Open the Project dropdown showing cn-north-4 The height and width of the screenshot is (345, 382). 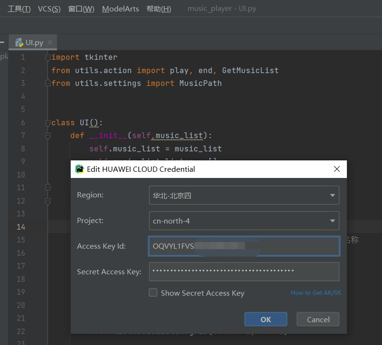coord(244,221)
